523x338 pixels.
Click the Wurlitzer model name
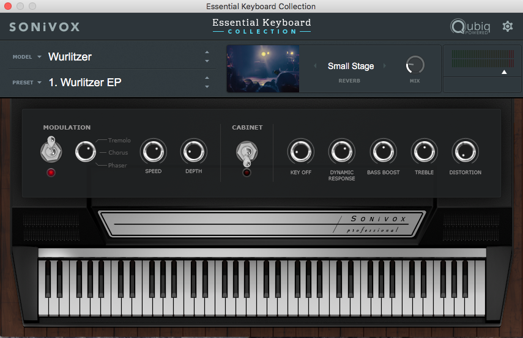(x=70, y=57)
